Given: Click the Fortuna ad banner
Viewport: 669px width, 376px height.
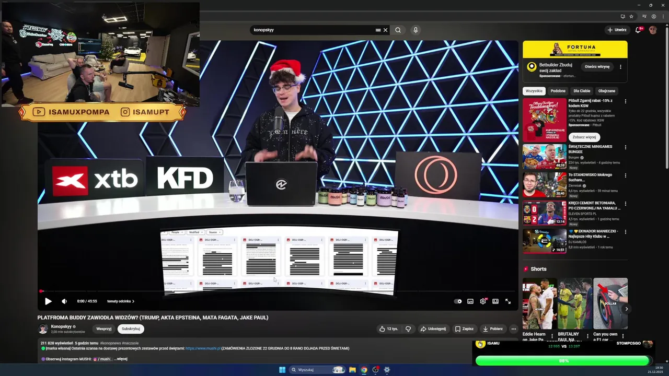Looking at the screenshot, I should point(575,49).
